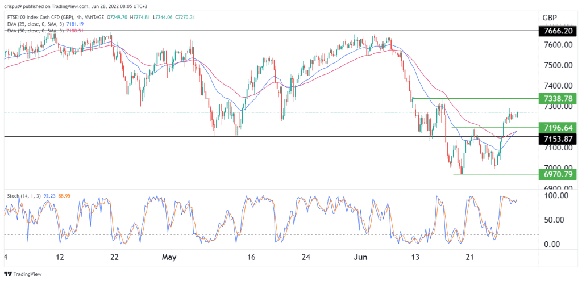
Task: Click the 7153.87 black price label
Action: pyautogui.click(x=557, y=140)
